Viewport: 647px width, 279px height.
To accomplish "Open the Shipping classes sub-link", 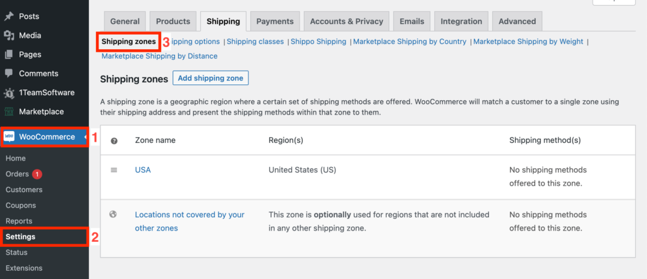I will (256, 42).
